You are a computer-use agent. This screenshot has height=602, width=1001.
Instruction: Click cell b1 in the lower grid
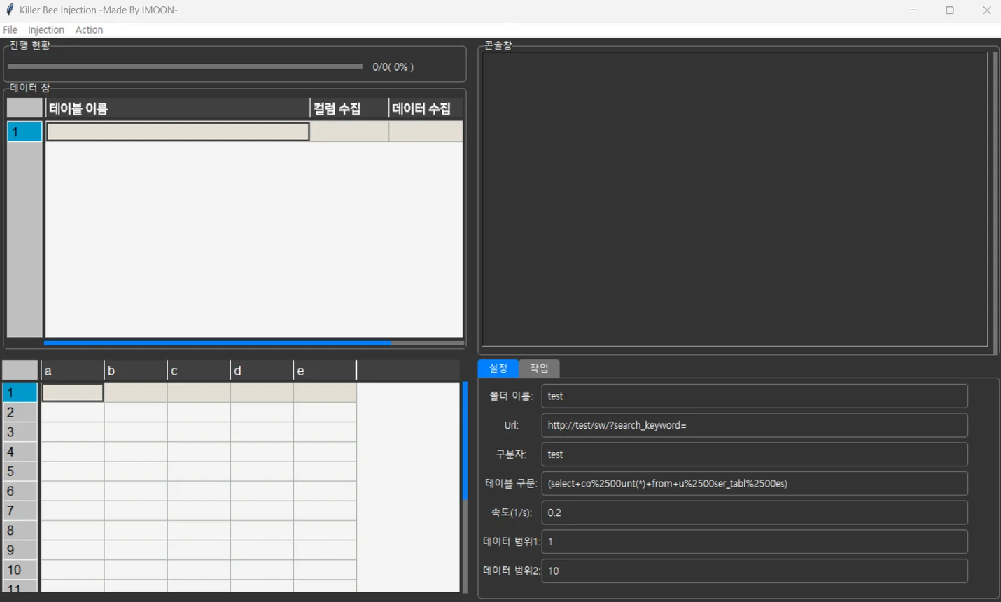(x=136, y=392)
